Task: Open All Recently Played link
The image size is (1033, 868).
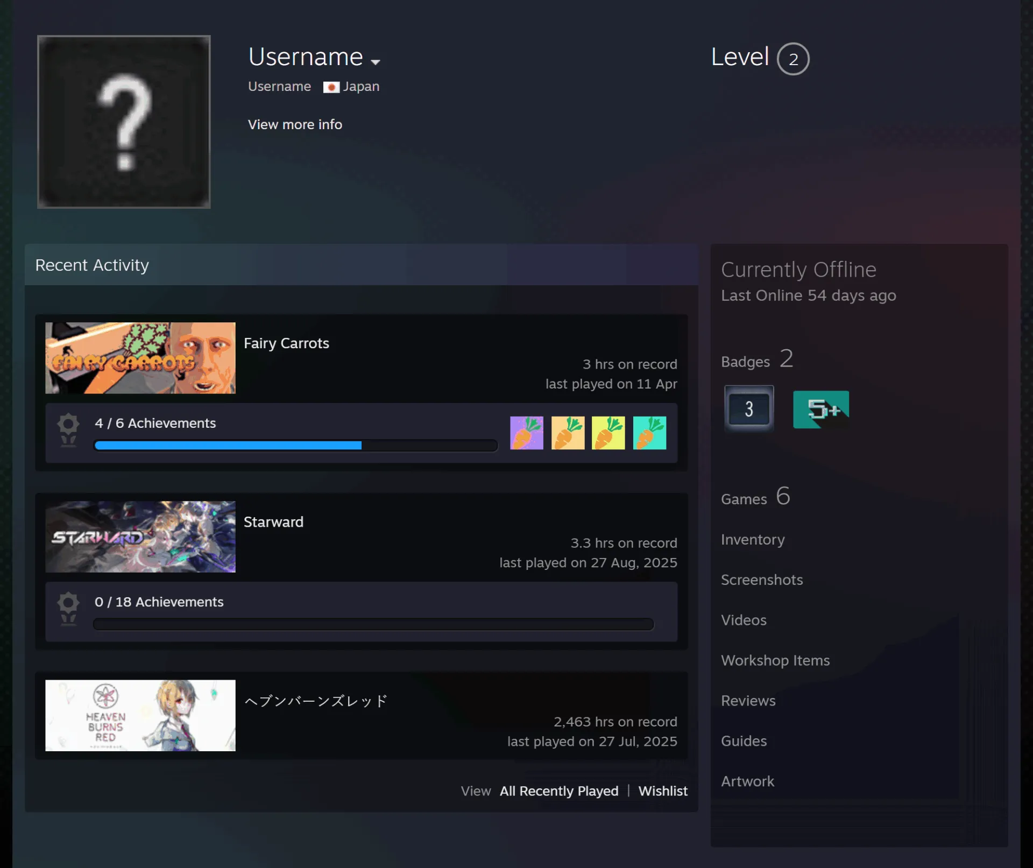Action: pos(559,791)
